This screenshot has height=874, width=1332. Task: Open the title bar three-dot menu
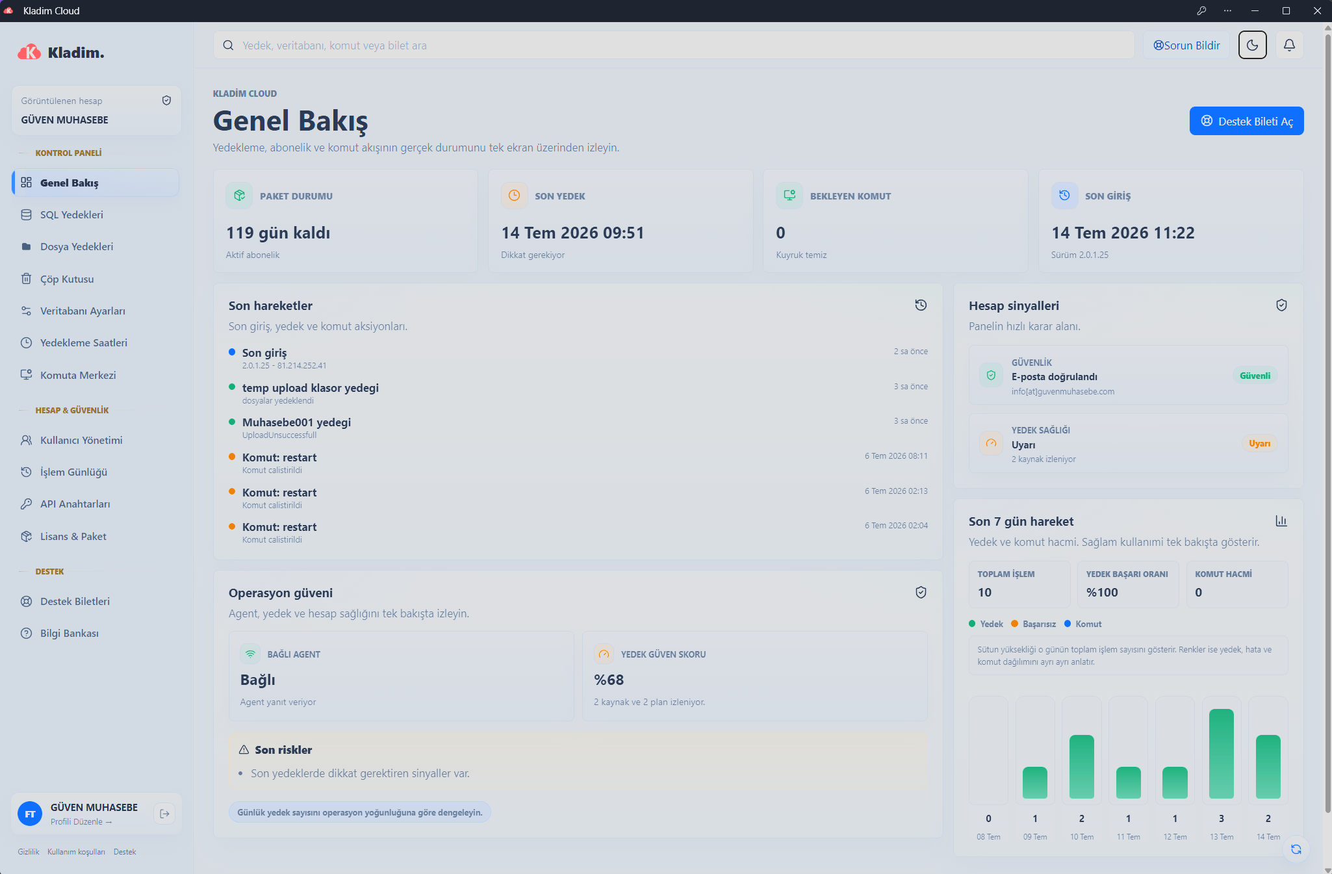(x=1227, y=10)
